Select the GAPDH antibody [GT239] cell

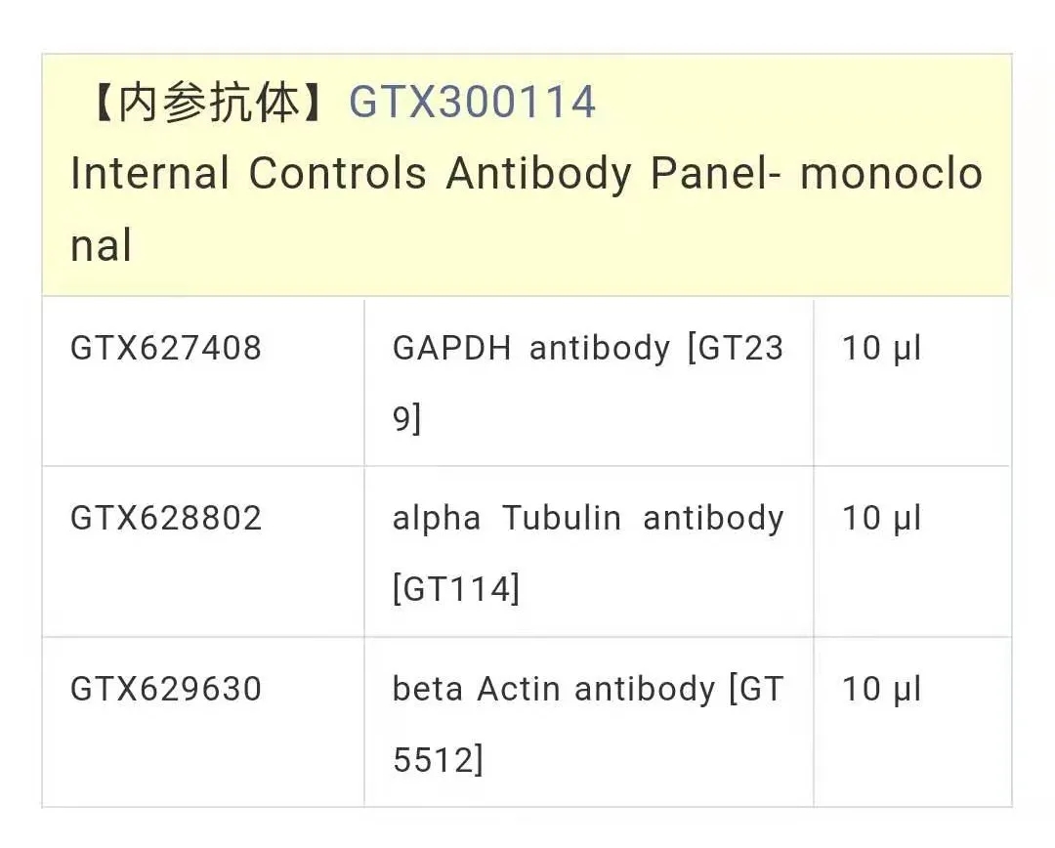[589, 383]
